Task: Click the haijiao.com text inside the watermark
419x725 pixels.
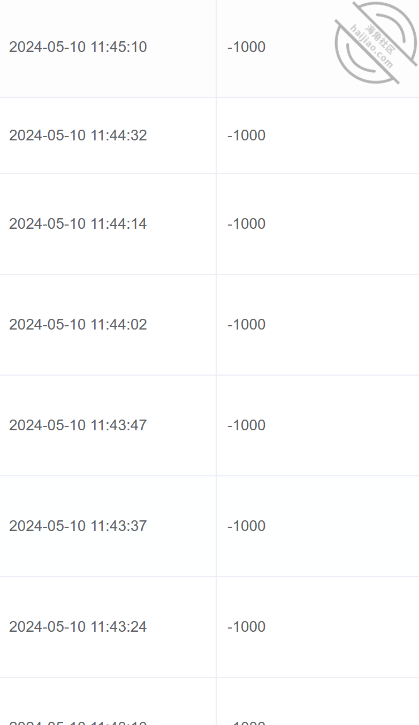Action: coord(372,47)
